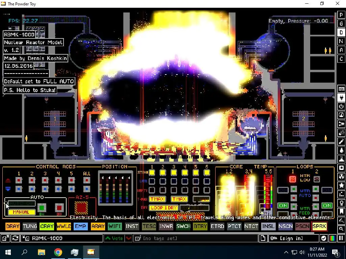Screen dimensions: 346x259
Task: Select the CRAY element
Action: pyautogui.click(x=47, y=226)
